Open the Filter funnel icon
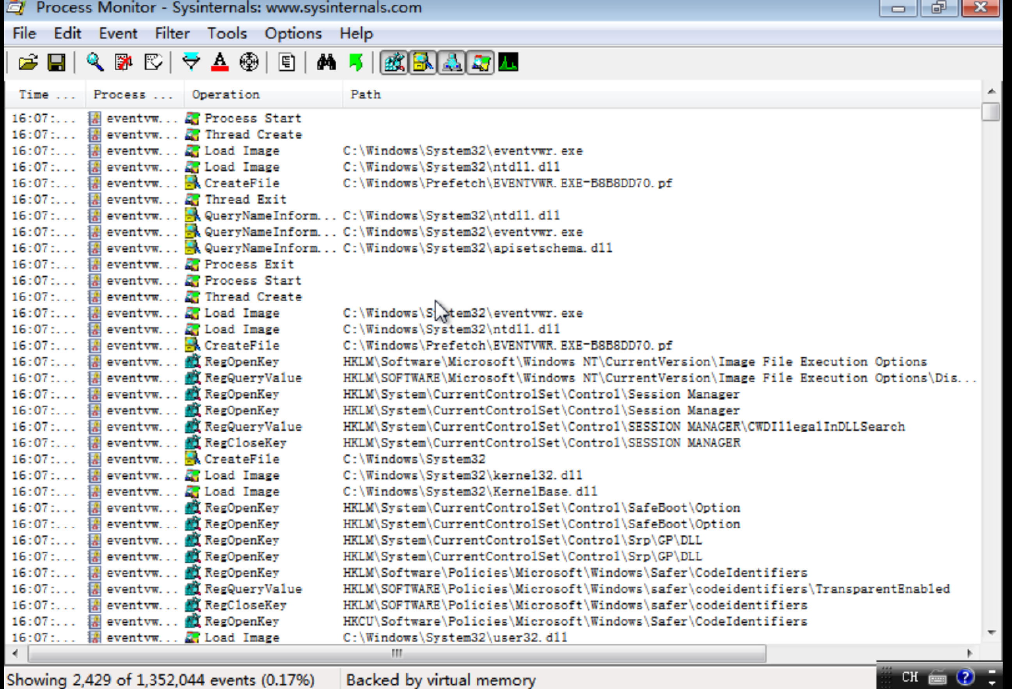 pos(191,63)
